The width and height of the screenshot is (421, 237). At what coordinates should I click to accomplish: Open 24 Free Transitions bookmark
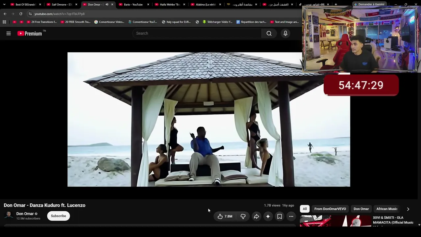[x=41, y=22]
